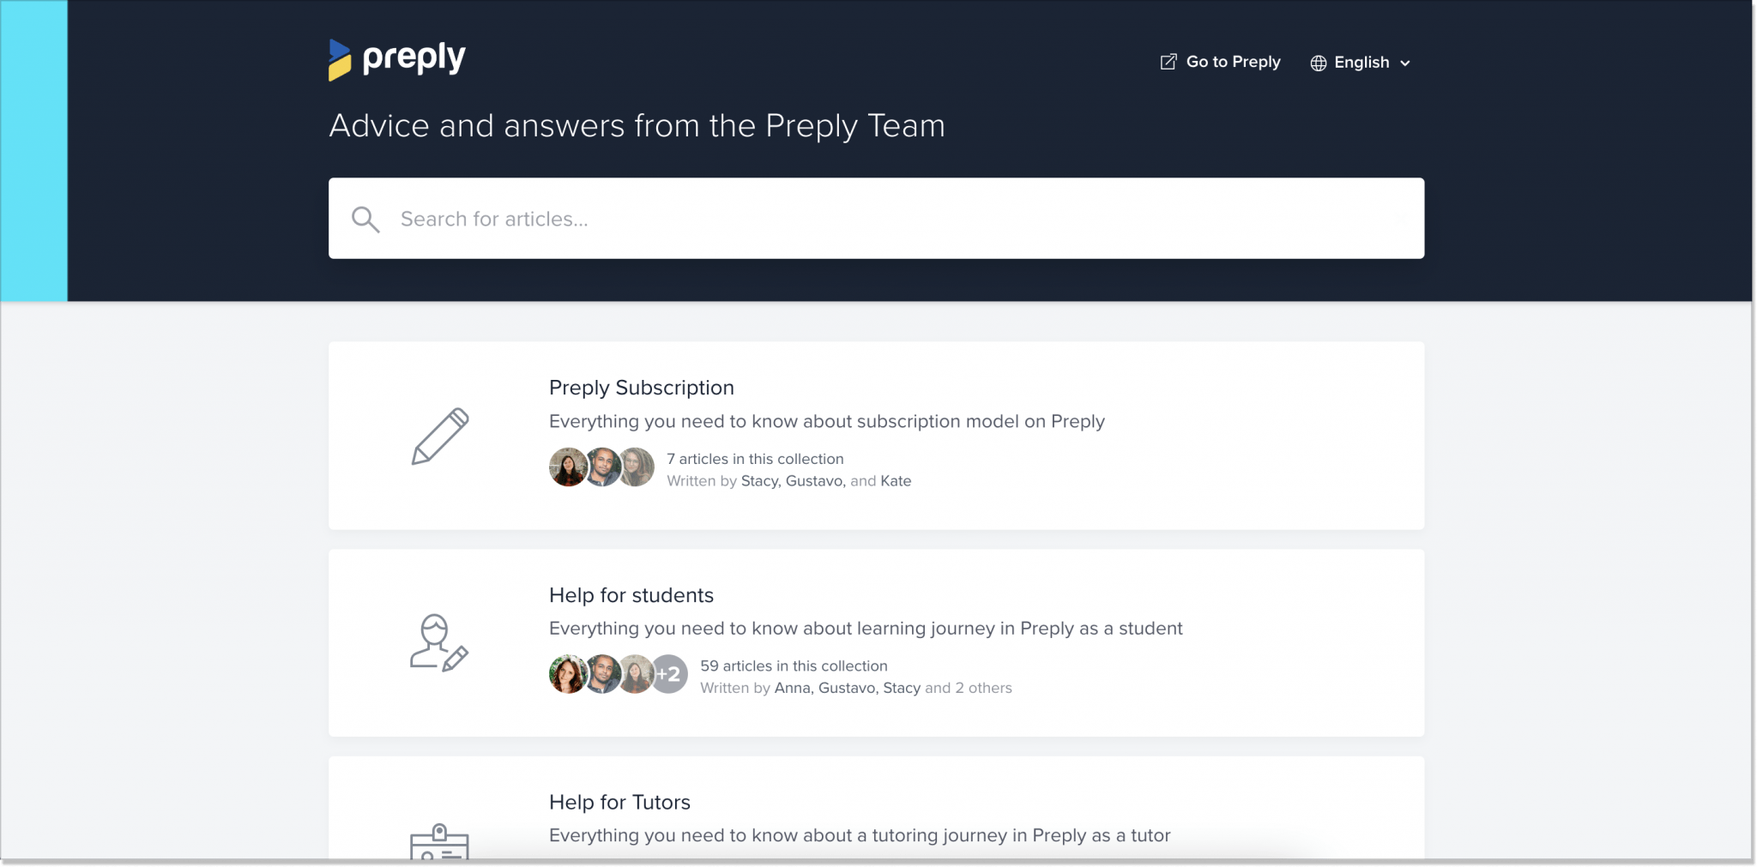The width and height of the screenshot is (1757, 867).
Task: Open the Help for Tutors collection
Action: (x=619, y=802)
